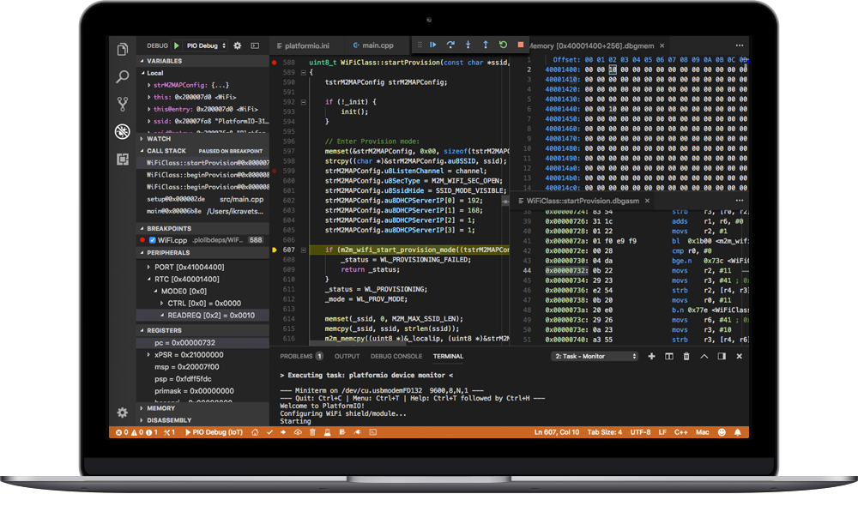Click the Step Over debug icon

coord(450,45)
